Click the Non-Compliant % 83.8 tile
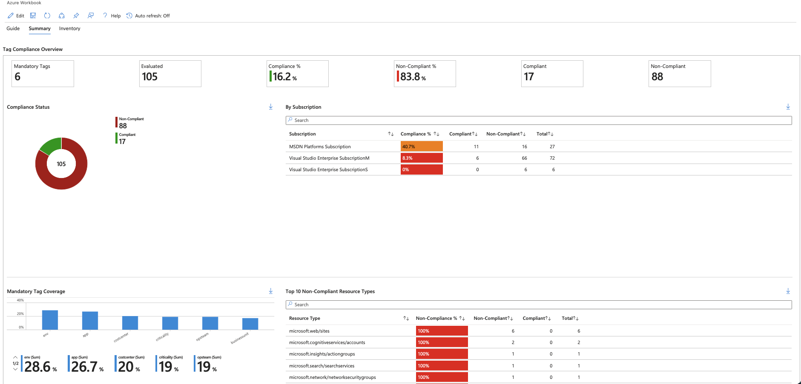The image size is (801, 384). (x=425, y=73)
